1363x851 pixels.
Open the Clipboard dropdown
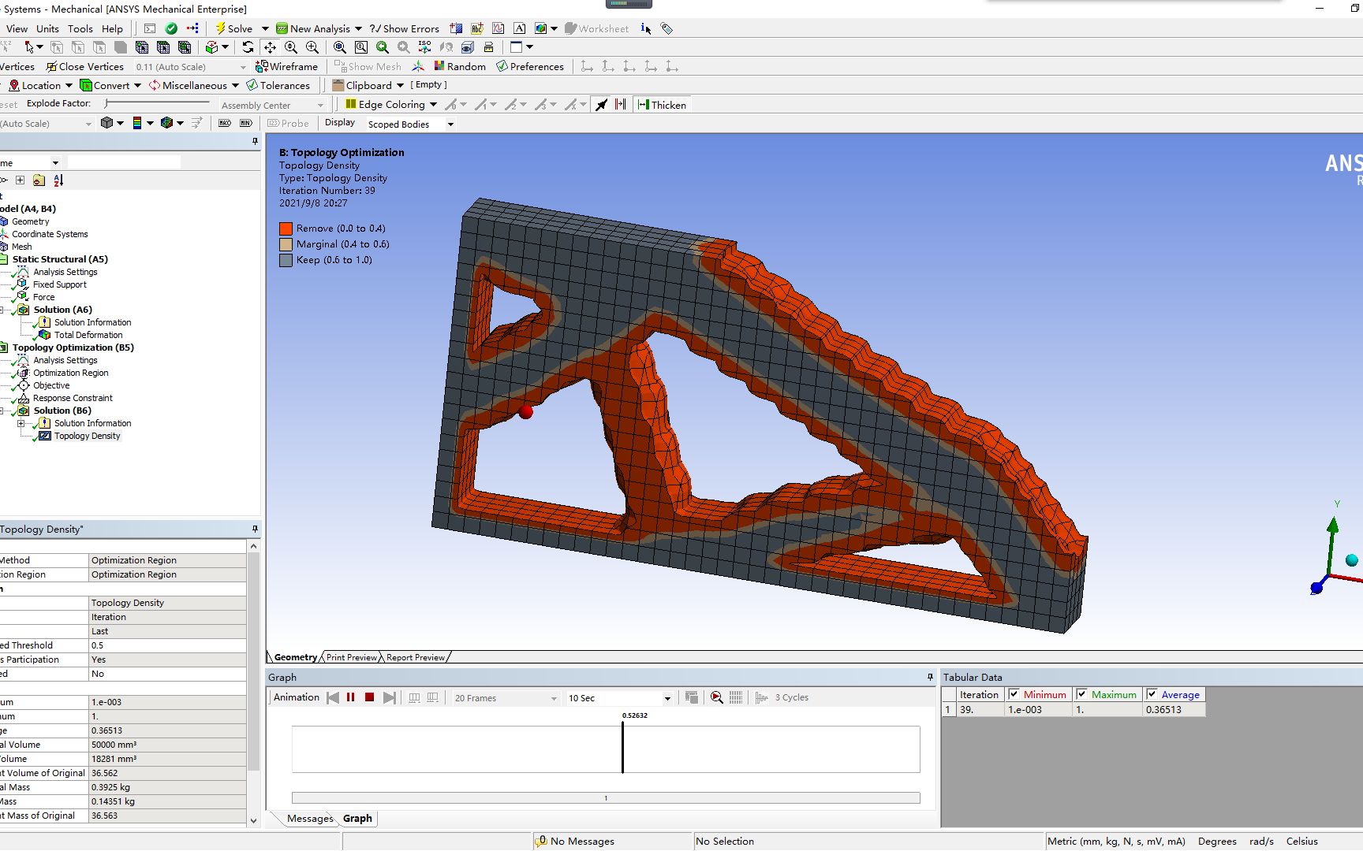click(400, 85)
